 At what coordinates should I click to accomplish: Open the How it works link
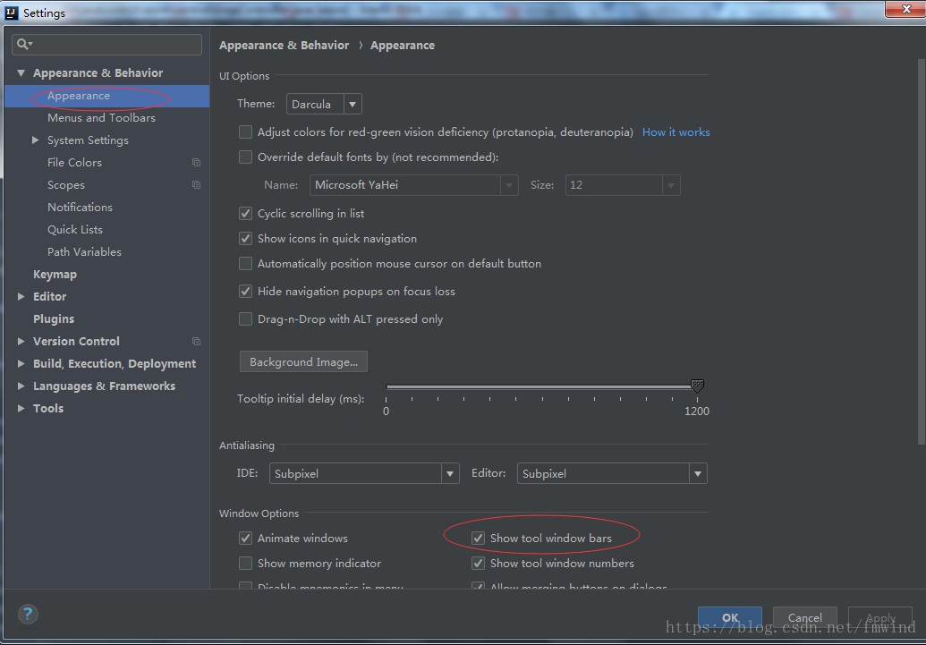pyautogui.click(x=675, y=132)
